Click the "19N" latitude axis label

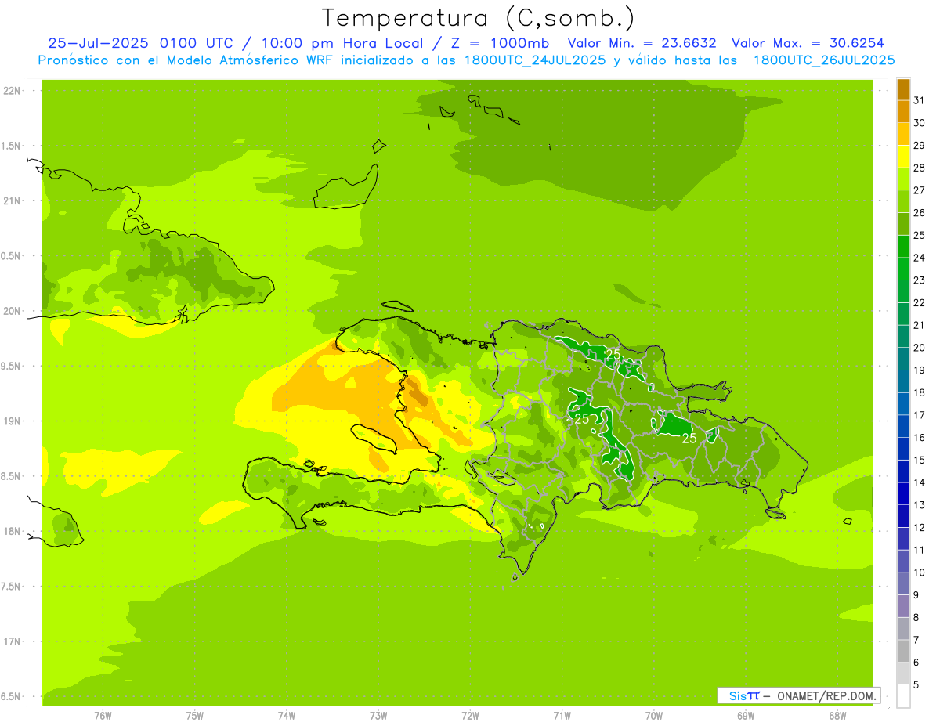tap(13, 421)
